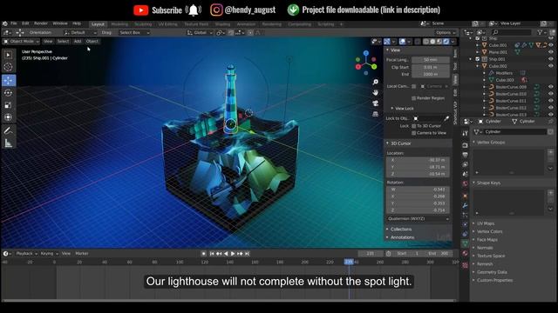Open the Texture properties checker icon
The width and height of the screenshot is (558, 313).
tap(465, 265)
